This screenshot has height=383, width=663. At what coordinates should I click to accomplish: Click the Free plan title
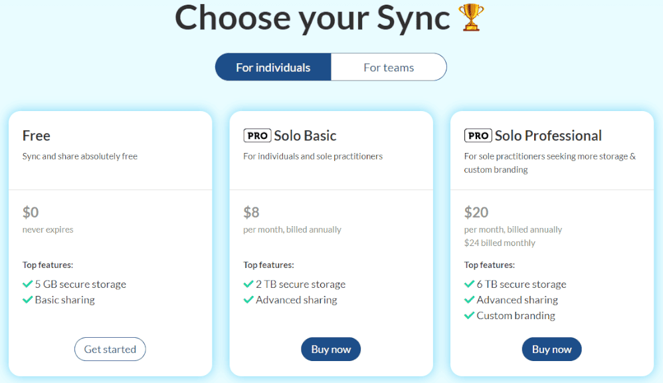pos(37,136)
